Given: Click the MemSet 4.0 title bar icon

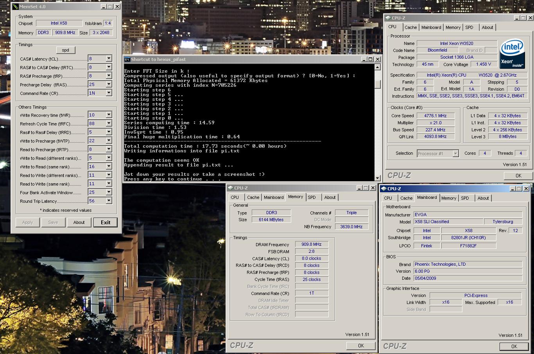Looking at the screenshot, I should [16, 7].
